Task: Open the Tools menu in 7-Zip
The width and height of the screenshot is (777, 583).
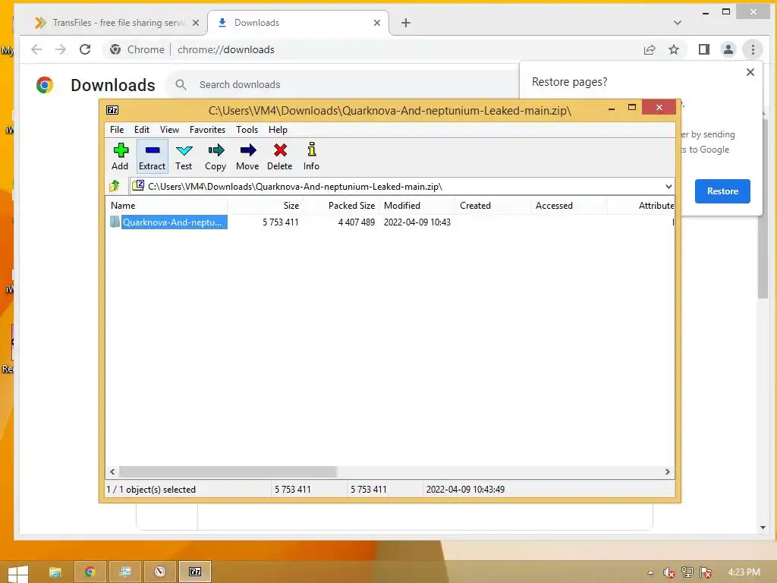Action: click(x=247, y=129)
